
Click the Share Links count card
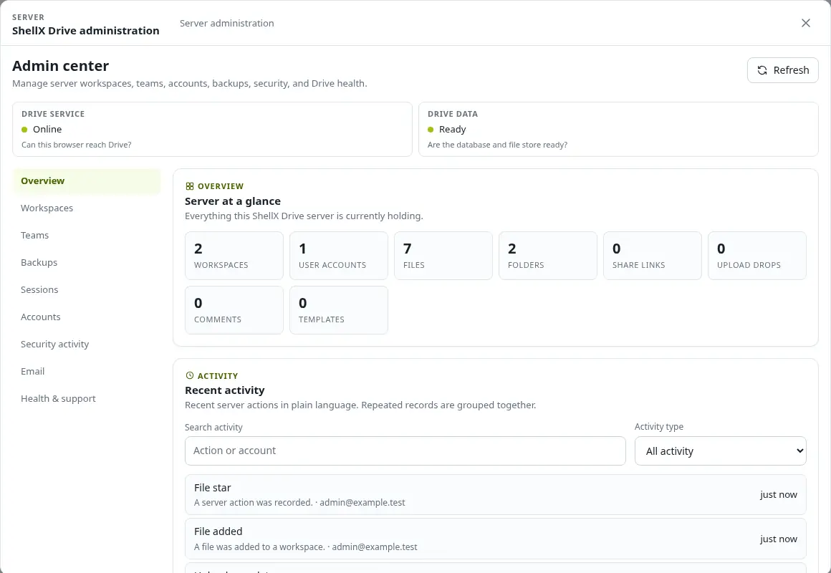tap(653, 256)
